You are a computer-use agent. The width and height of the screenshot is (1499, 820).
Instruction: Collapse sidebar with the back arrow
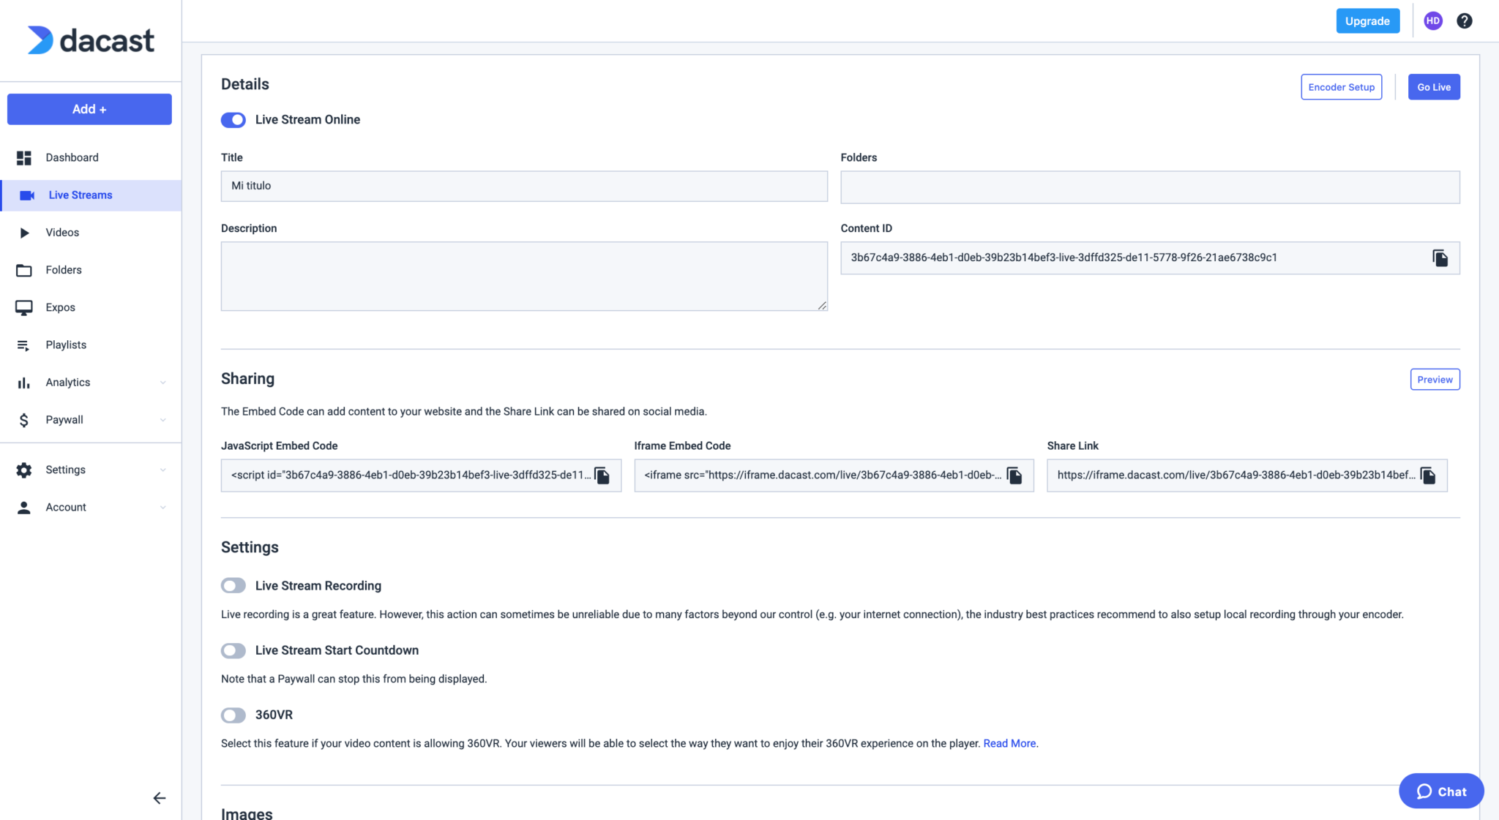[x=159, y=798]
